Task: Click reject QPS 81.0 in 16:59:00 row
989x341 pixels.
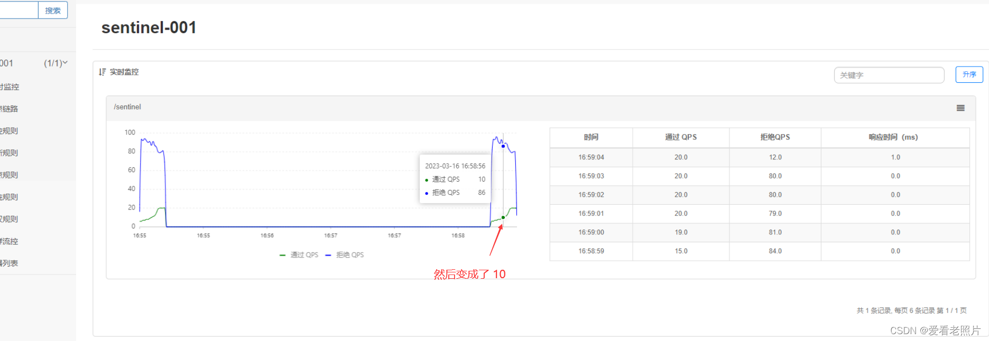Action: tap(775, 232)
